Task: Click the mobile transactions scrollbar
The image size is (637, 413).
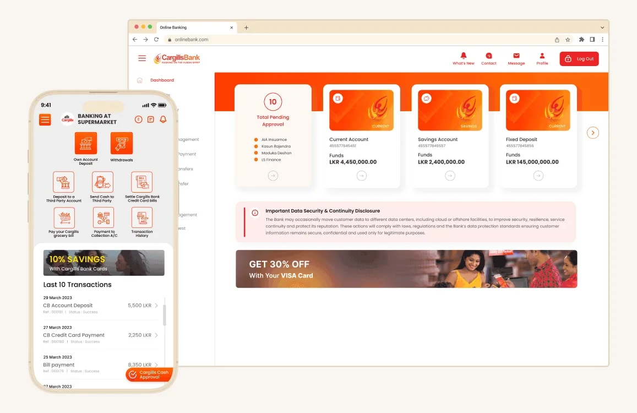Action: 165,315
